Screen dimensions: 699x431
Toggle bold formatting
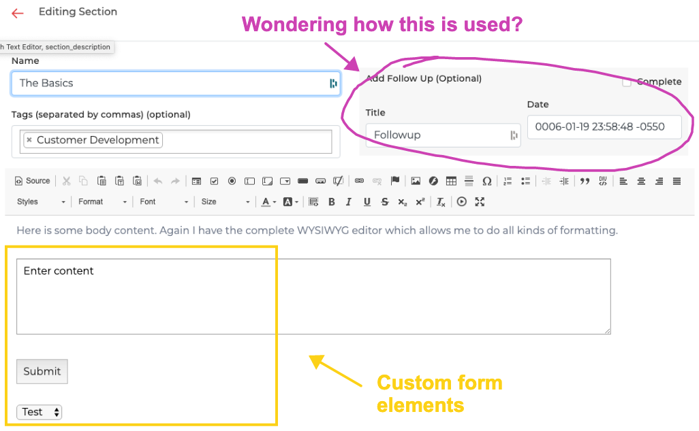point(331,202)
